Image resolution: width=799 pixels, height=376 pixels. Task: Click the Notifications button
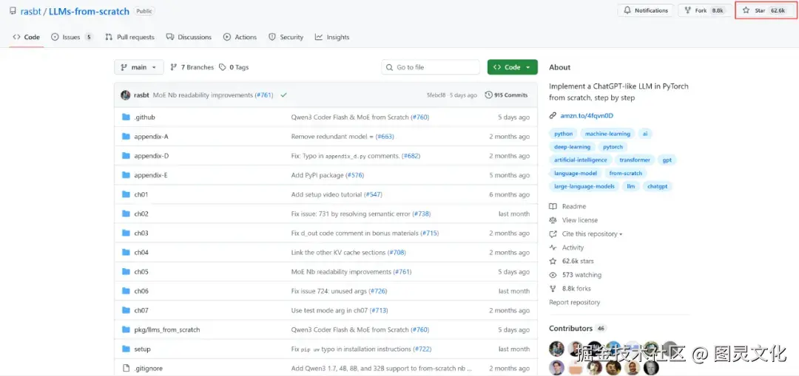pos(646,10)
